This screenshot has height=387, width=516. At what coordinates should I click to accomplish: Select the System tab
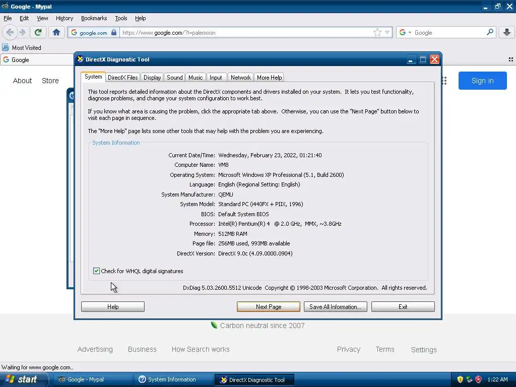(x=93, y=77)
